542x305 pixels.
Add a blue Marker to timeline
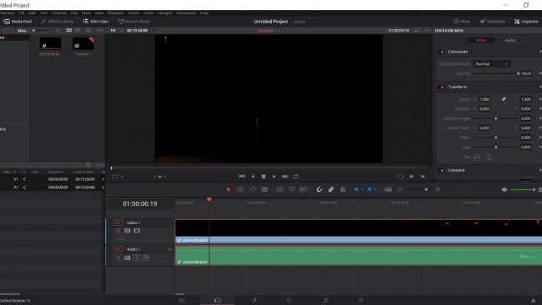coord(369,189)
